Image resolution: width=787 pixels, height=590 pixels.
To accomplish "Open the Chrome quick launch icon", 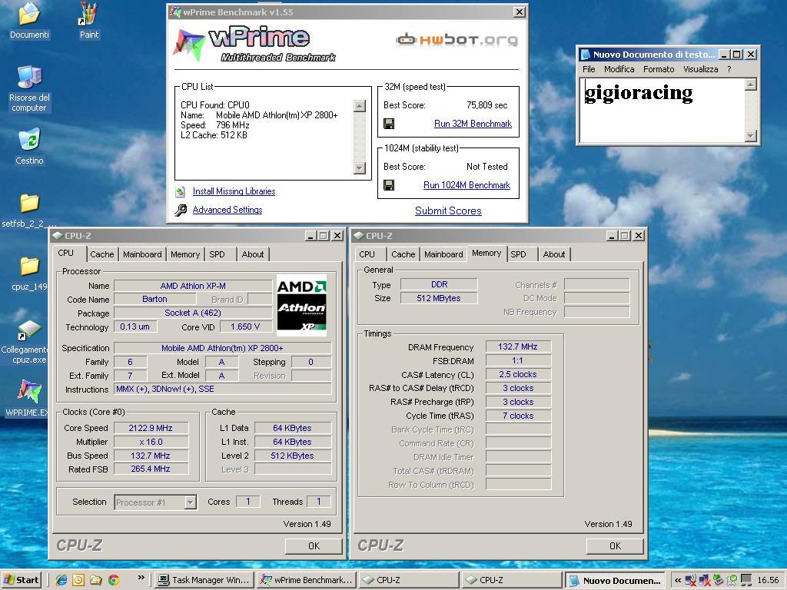I will (114, 580).
